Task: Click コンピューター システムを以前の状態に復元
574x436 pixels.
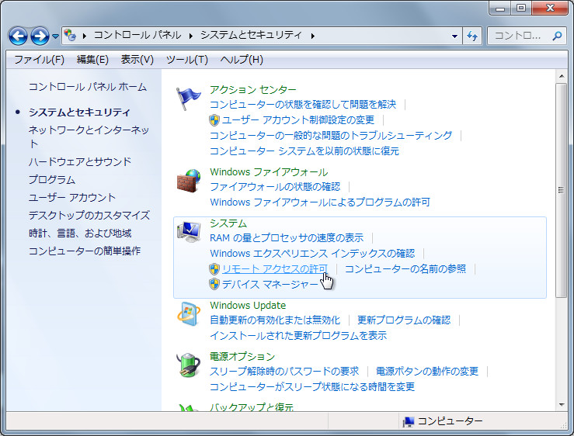Action: [304, 151]
